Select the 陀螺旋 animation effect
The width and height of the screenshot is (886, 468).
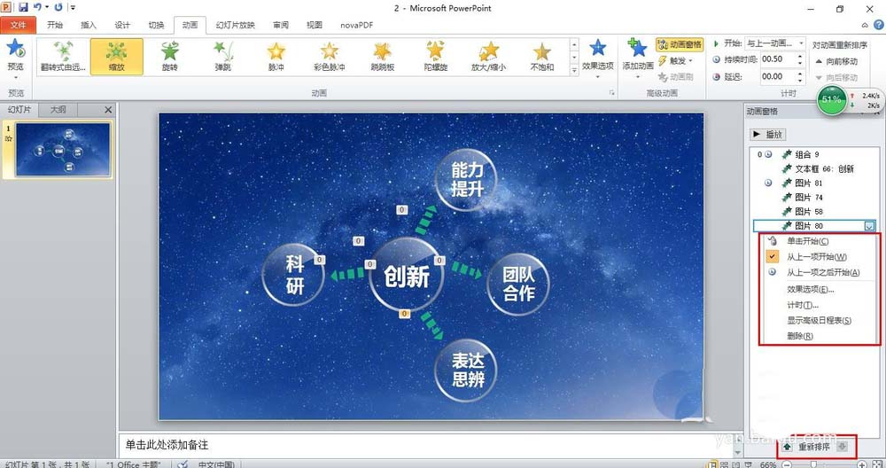pyautogui.click(x=435, y=56)
